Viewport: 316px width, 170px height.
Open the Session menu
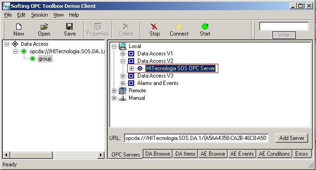39,15
